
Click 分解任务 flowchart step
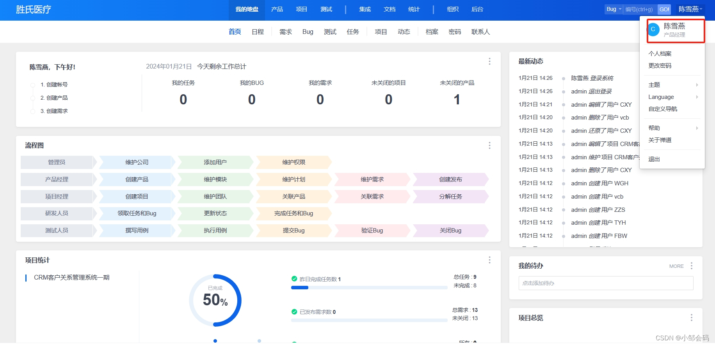click(x=450, y=197)
